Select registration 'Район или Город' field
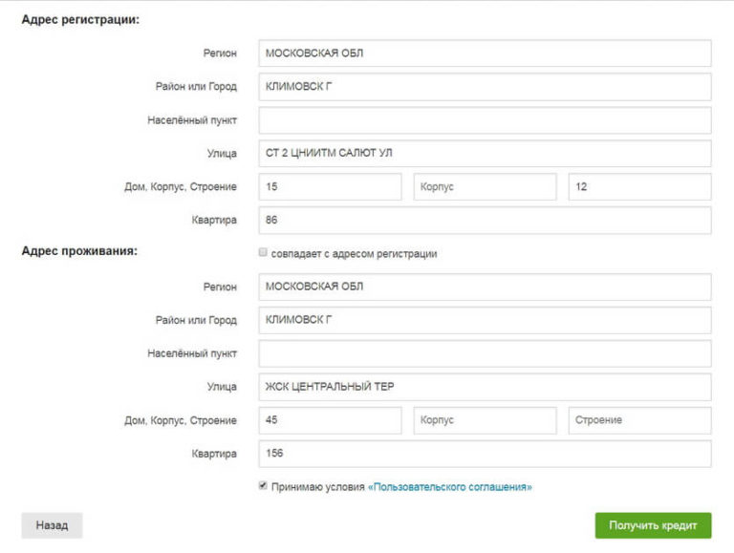Image resolution: width=734 pixels, height=553 pixels. point(485,87)
